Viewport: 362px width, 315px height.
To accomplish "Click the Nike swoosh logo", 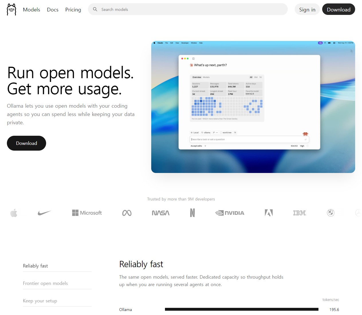I will pos(44,213).
